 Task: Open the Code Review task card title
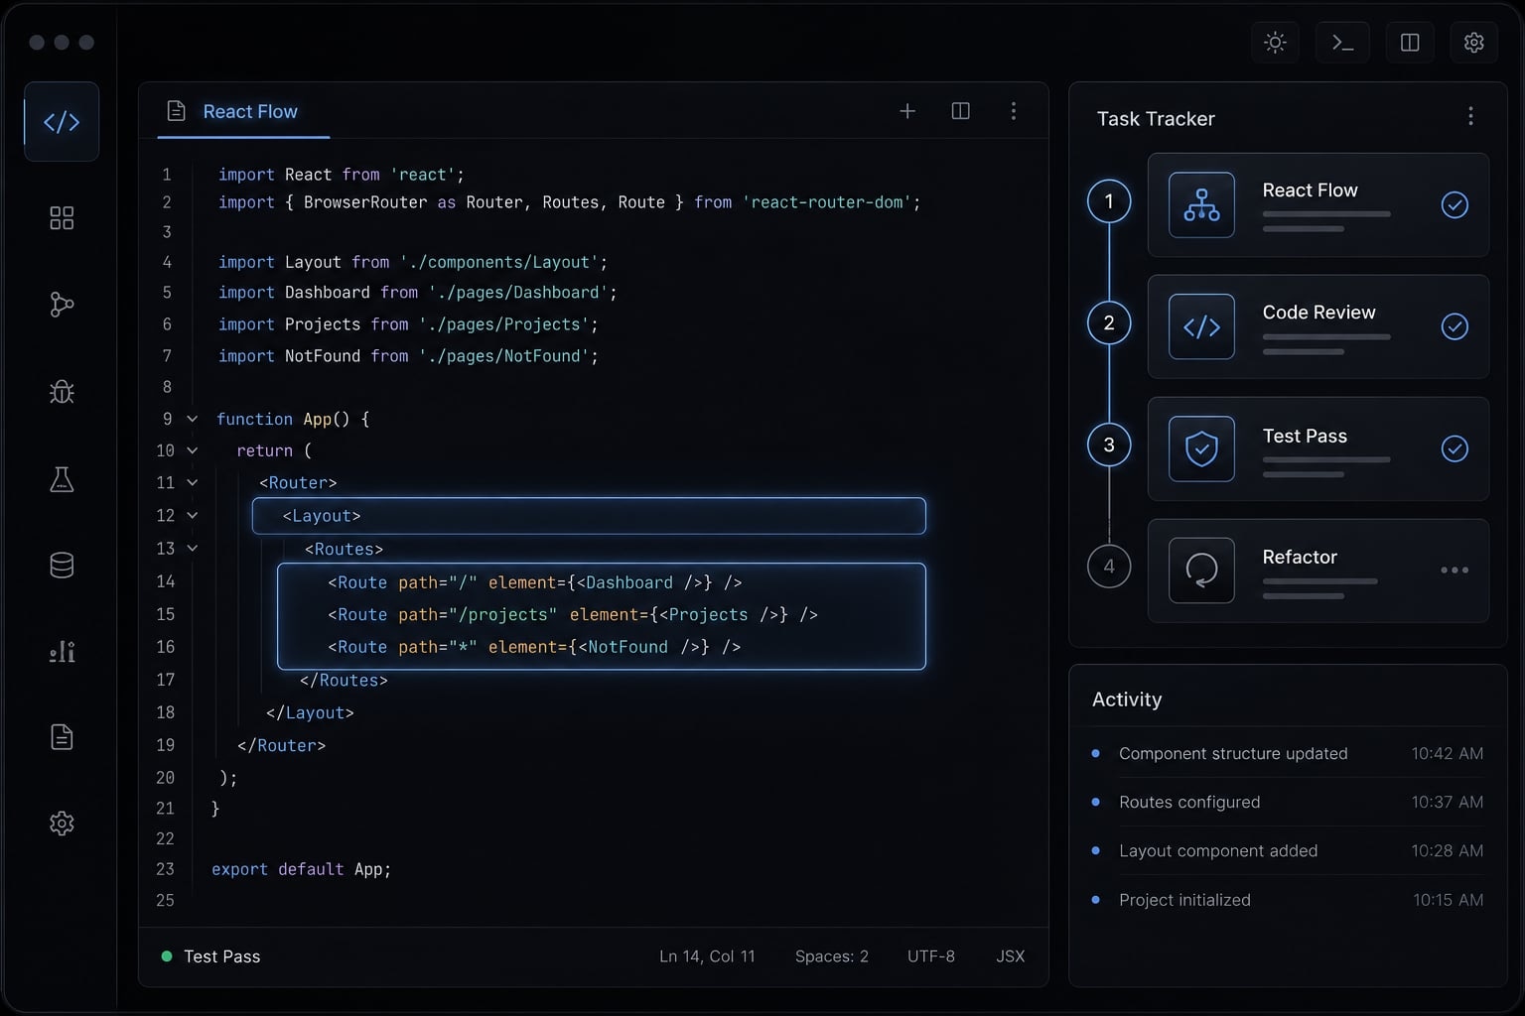[x=1318, y=312]
